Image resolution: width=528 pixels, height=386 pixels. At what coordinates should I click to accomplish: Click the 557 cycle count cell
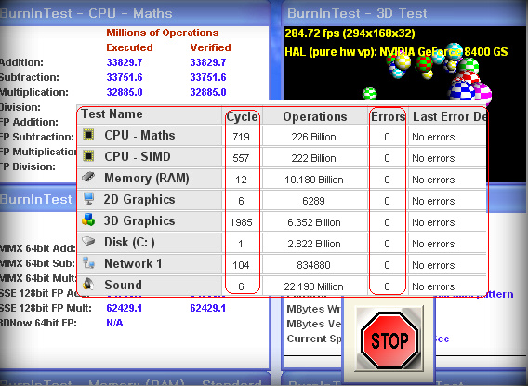(x=241, y=158)
